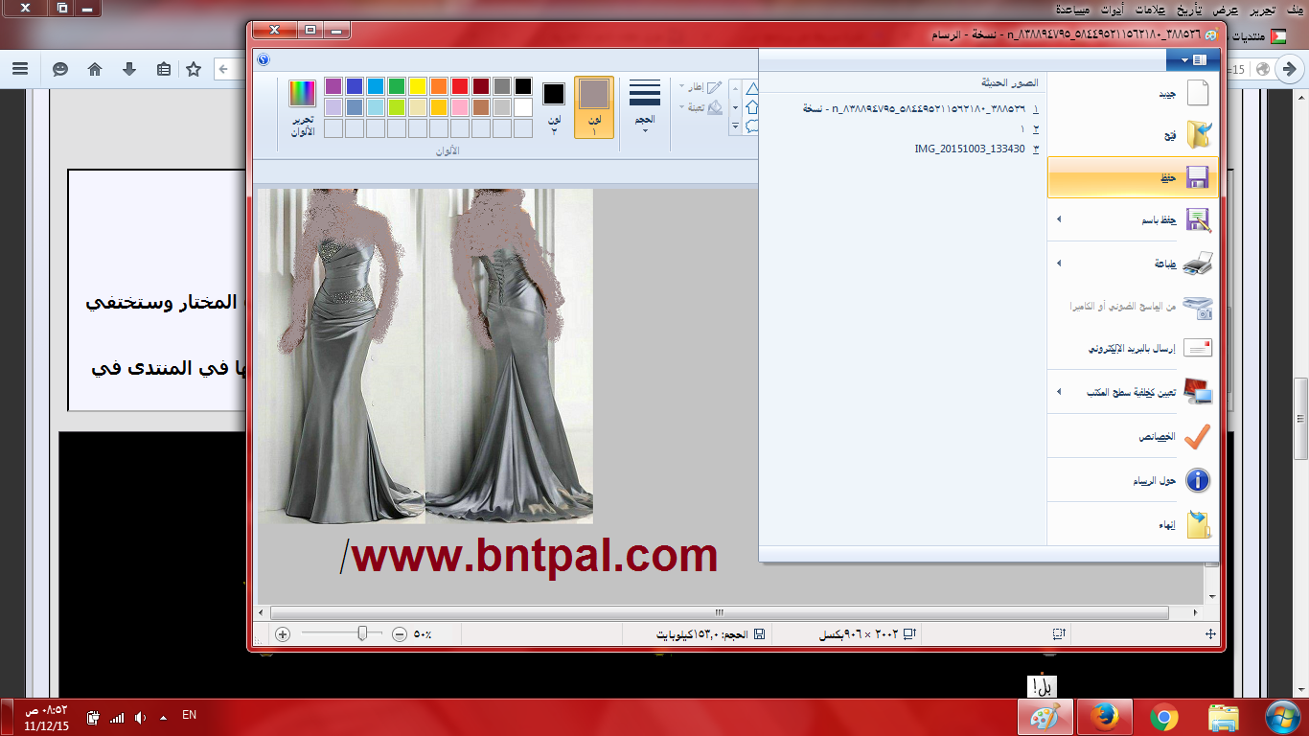
Task: Pick lime green color swatch
Action: pos(397,107)
